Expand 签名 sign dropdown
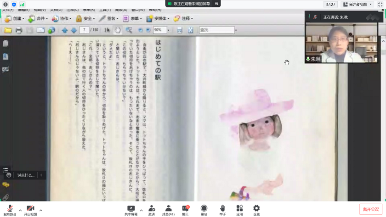The height and width of the screenshot is (217, 386). click(118, 18)
